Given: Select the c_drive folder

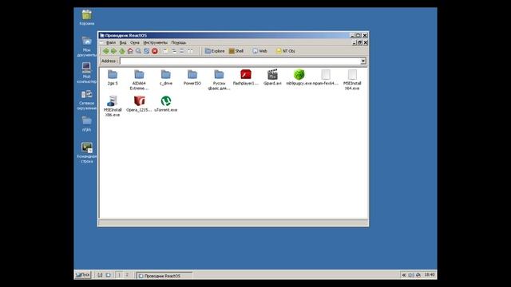Looking at the screenshot, I should [x=166, y=77].
